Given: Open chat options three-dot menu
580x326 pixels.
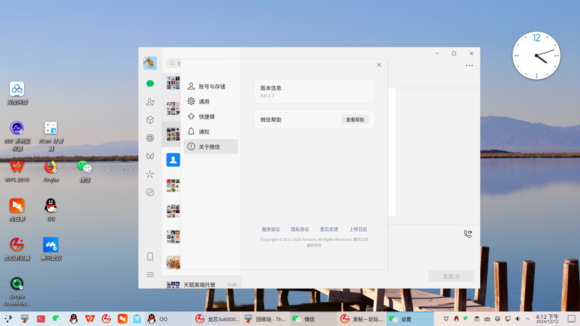Looking at the screenshot, I should point(469,66).
